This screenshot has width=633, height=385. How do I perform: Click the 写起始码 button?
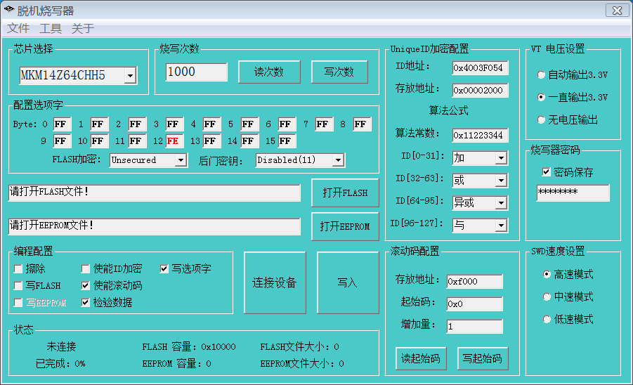[483, 358]
